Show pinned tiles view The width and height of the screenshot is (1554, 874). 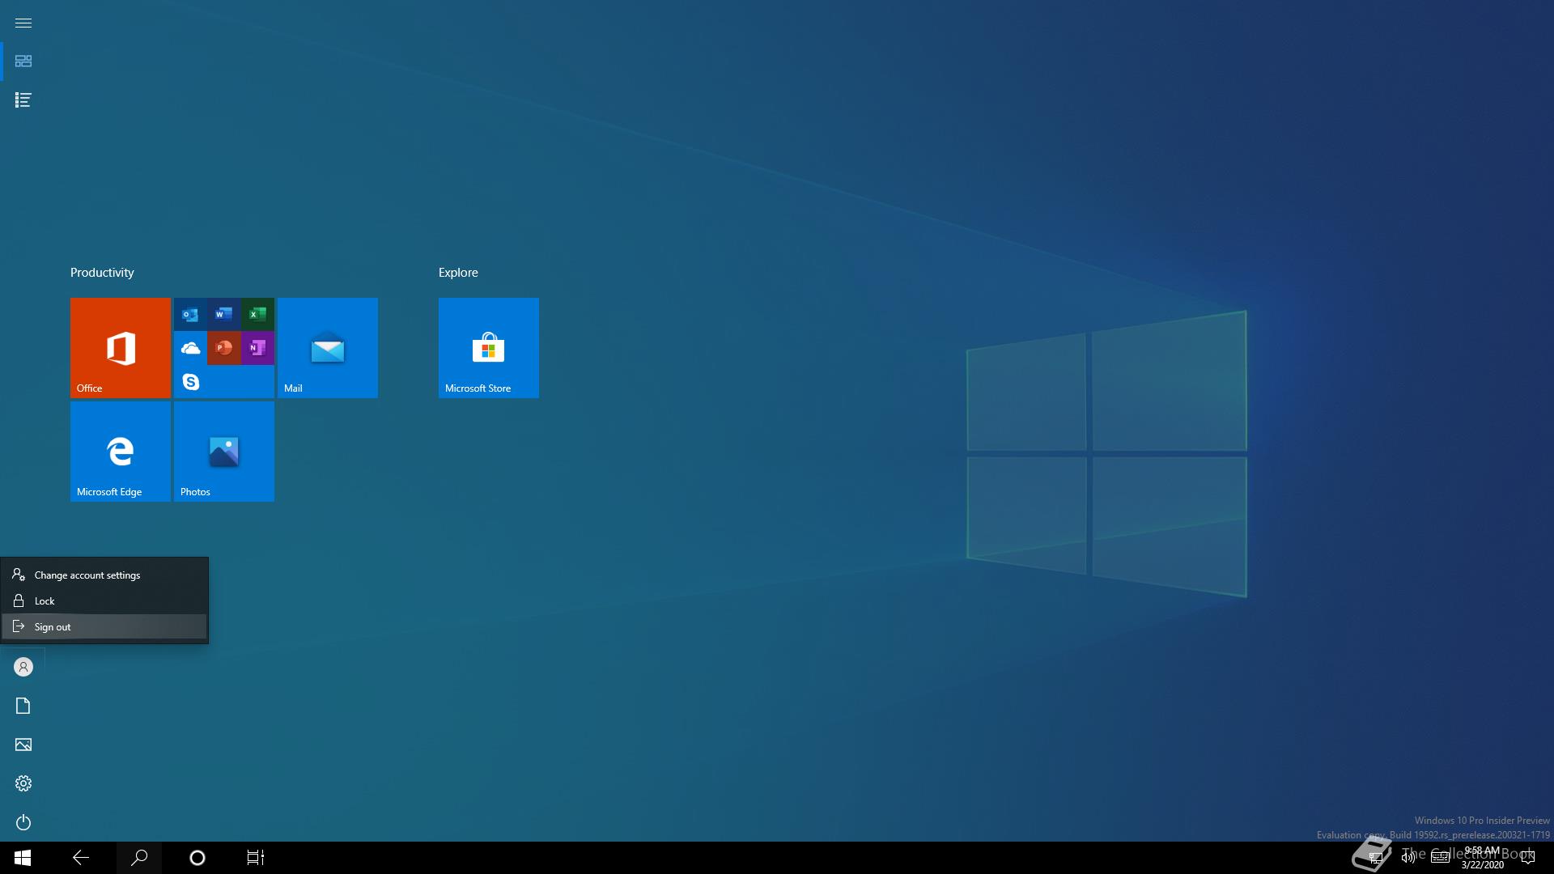click(x=23, y=62)
